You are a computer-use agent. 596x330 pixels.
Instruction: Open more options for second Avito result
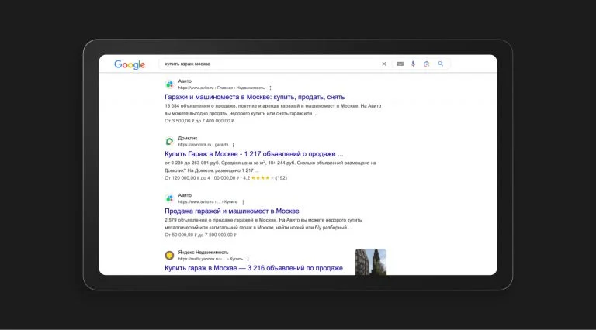pos(243,201)
